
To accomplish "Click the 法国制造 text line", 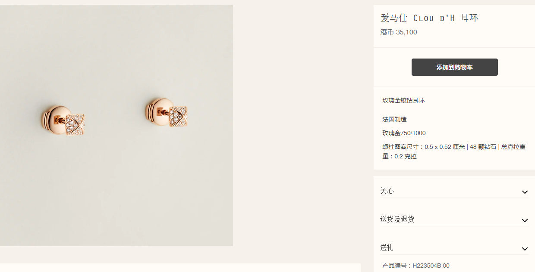I will tap(394, 119).
